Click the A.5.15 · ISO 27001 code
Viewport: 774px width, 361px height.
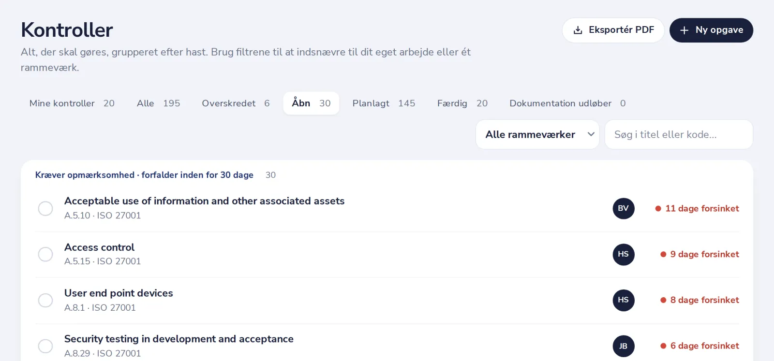[x=103, y=261]
